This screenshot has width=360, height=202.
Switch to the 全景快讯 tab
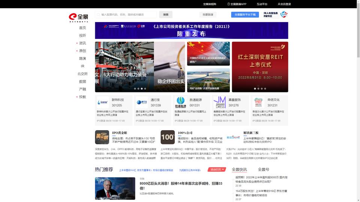click(239, 169)
